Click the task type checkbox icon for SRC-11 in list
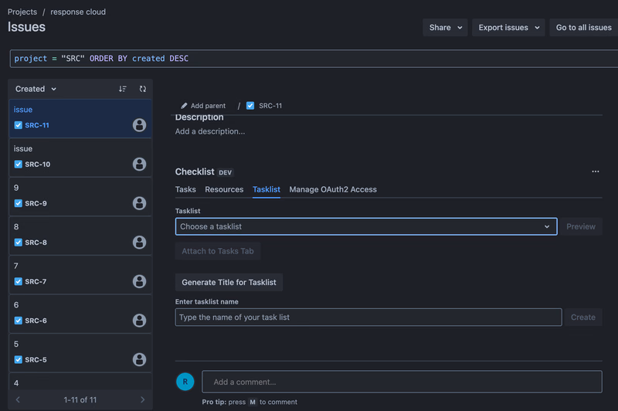 pyautogui.click(x=18, y=125)
